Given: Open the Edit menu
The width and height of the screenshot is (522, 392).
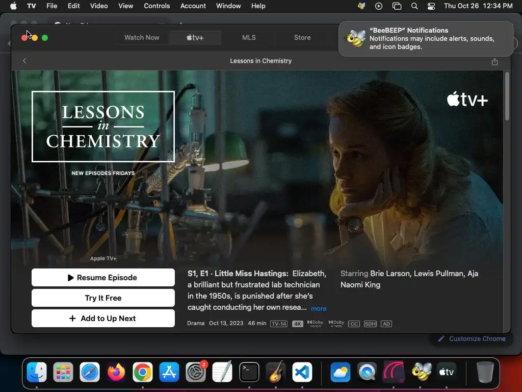Looking at the screenshot, I should (x=73, y=6).
